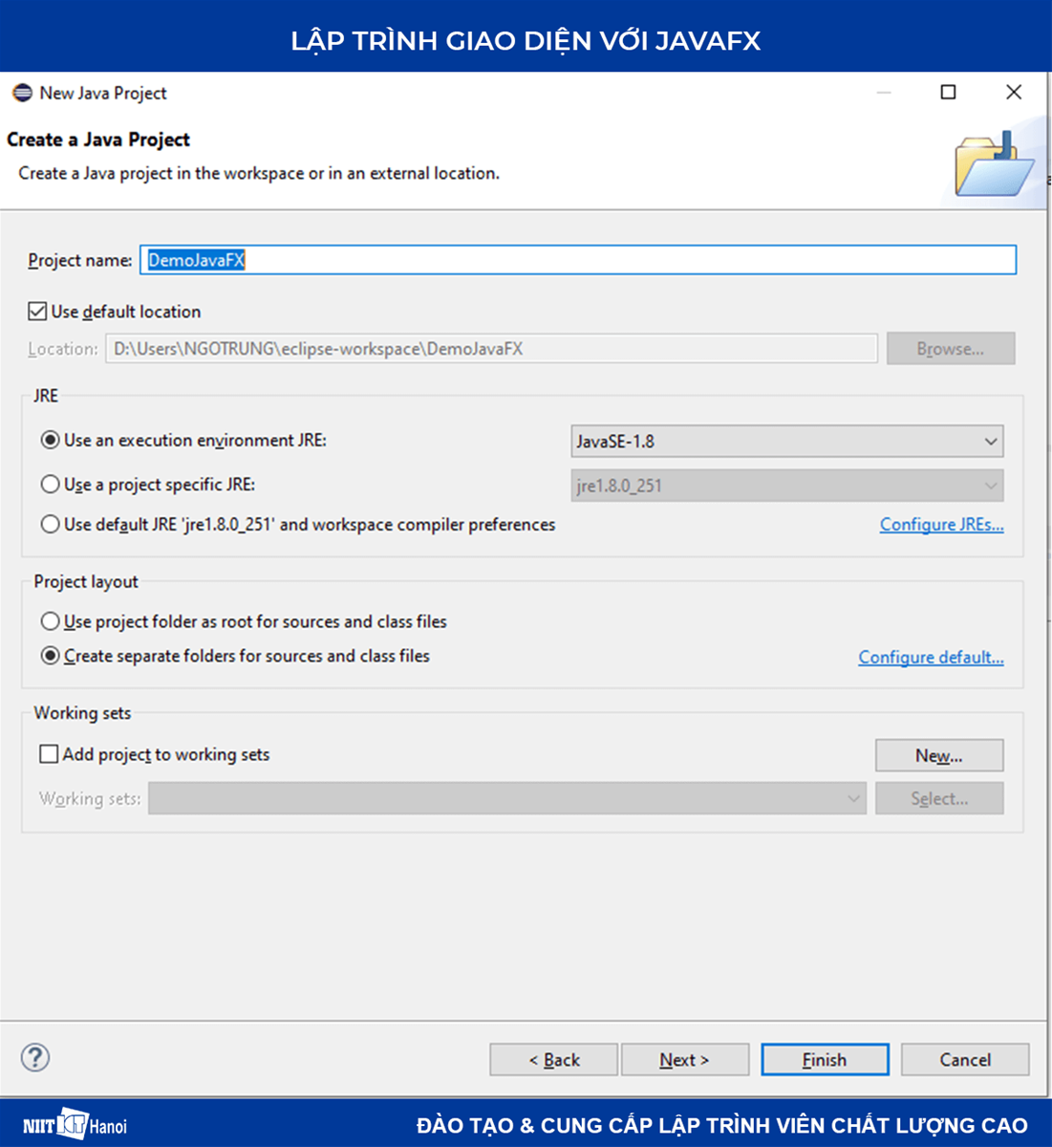Open the Configure JREs link
This screenshot has height=1147, width=1052.
(941, 525)
